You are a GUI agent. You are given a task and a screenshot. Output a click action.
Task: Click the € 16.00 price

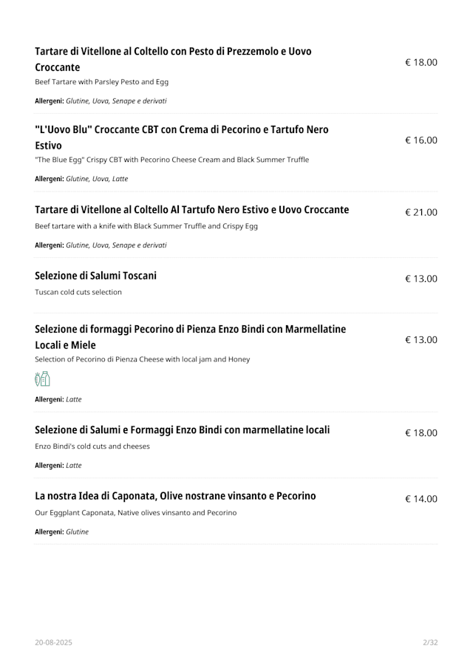[x=421, y=140]
